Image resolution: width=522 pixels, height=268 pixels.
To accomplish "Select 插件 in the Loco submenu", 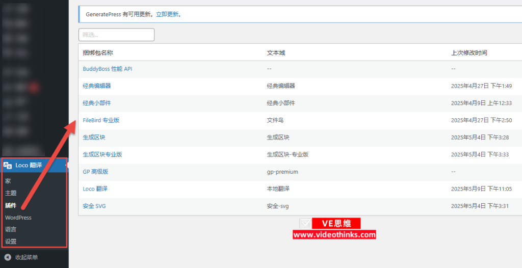I will click(x=11, y=205).
